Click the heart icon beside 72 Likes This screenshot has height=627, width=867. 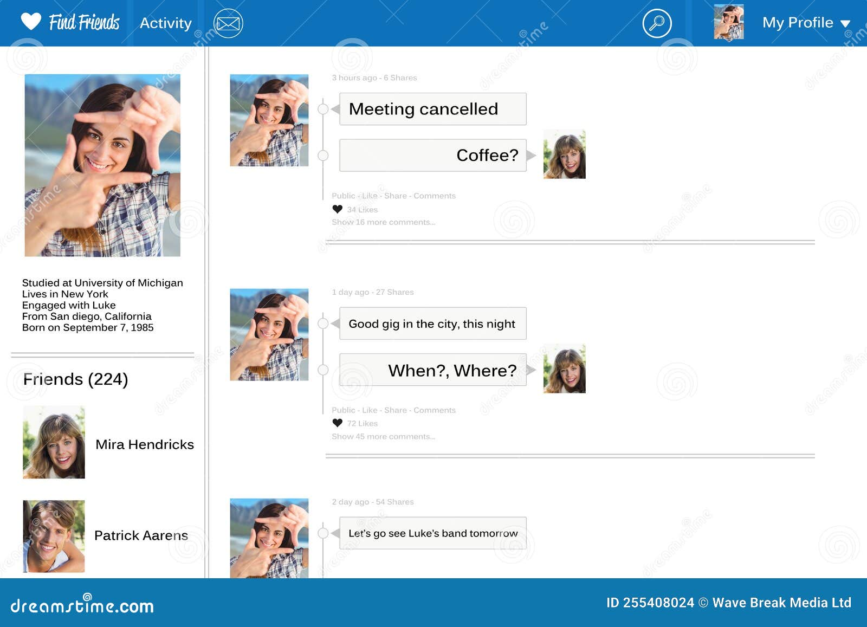point(337,423)
